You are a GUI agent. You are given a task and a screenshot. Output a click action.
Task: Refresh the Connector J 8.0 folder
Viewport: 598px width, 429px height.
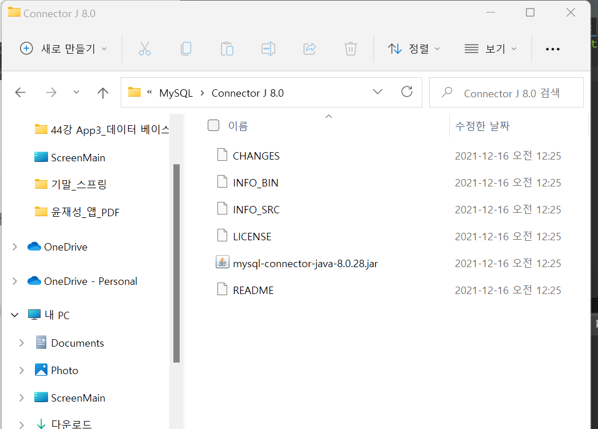pyautogui.click(x=407, y=92)
